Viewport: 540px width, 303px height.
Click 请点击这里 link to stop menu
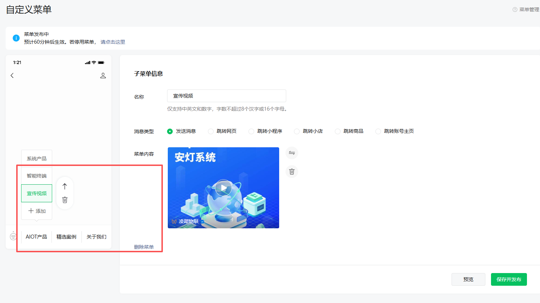113,42
